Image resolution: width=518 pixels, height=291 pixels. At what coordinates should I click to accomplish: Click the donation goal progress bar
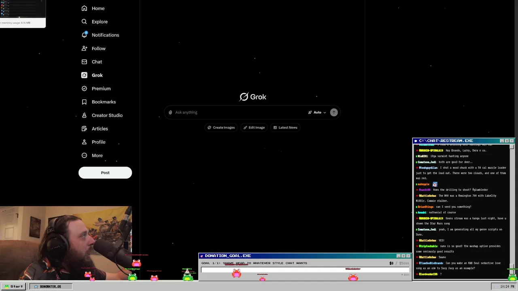pyautogui.click(x=306, y=269)
